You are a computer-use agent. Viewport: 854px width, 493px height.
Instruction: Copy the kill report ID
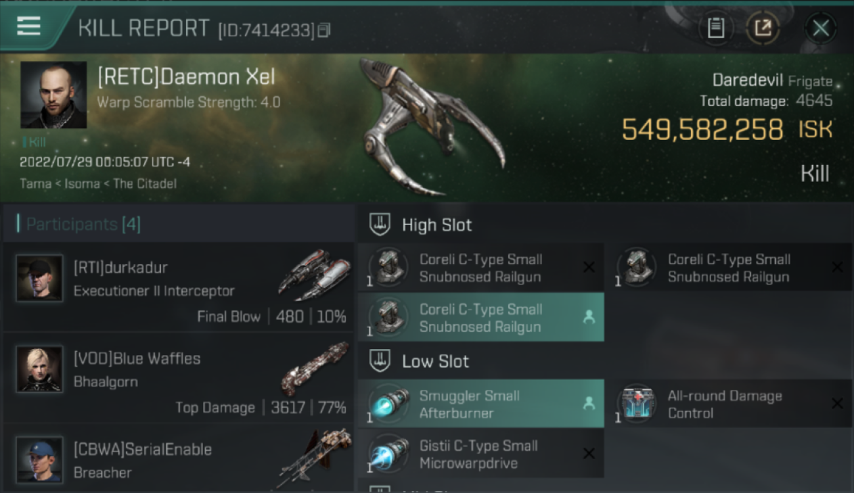tap(324, 30)
